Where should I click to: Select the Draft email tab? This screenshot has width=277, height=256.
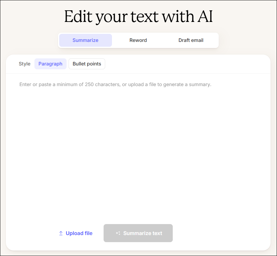click(x=191, y=40)
